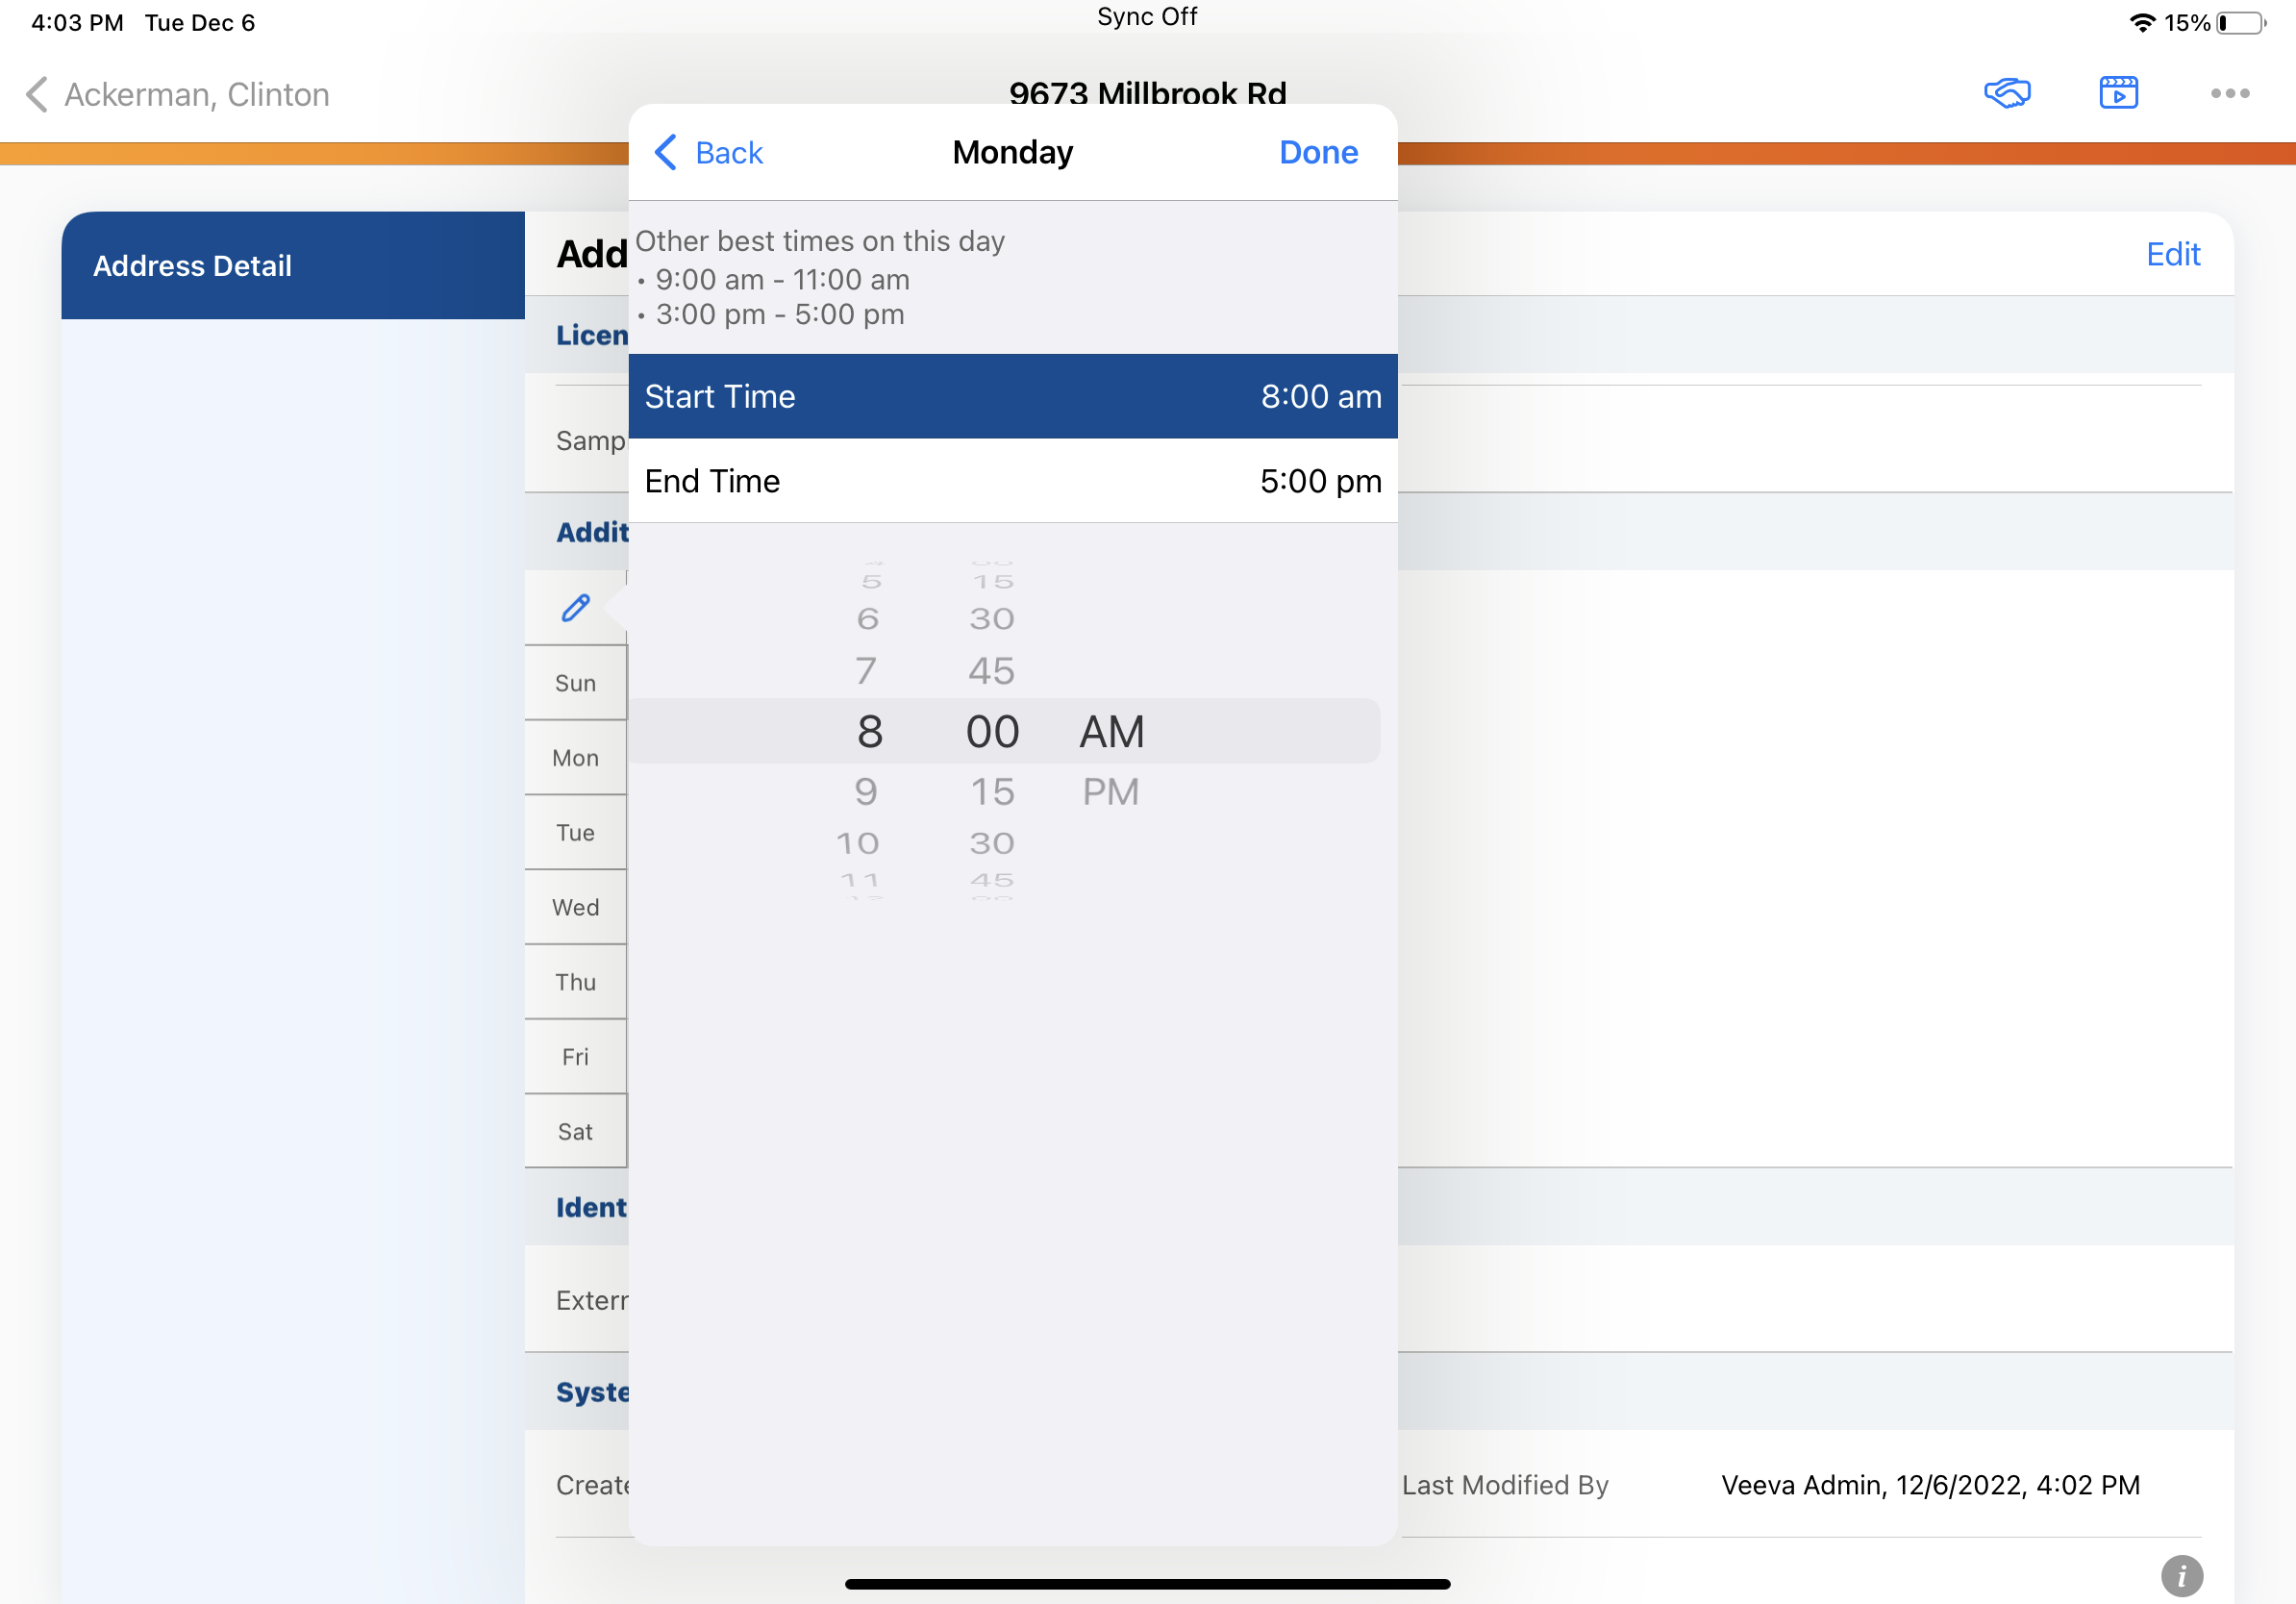The height and width of the screenshot is (1604, 2296).
Task: Select the Fri day row
Action: 575,1056
